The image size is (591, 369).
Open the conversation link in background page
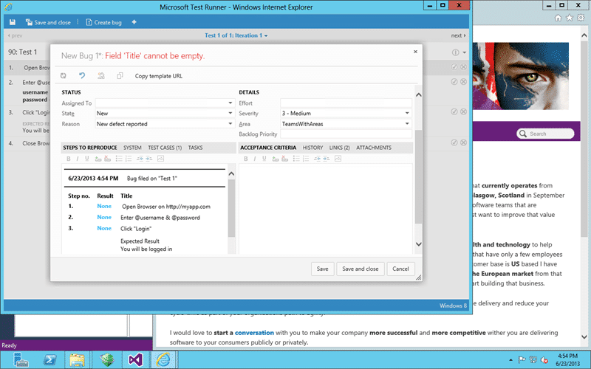coord(254,333)
